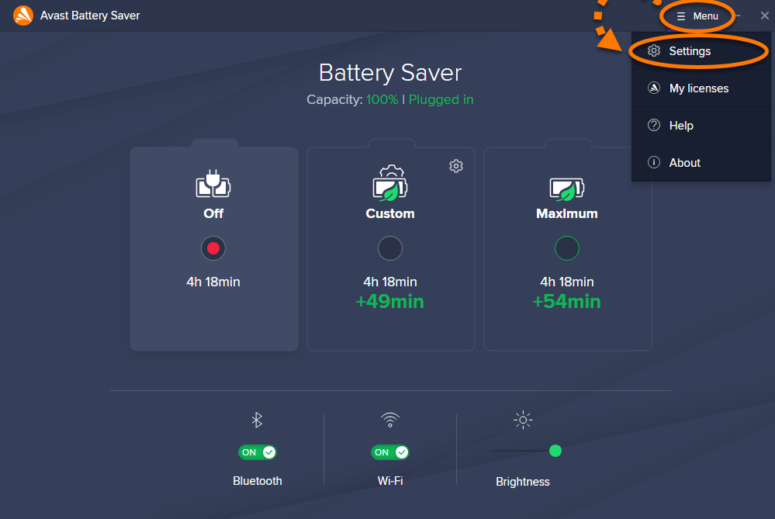
Task: Click the Brightness label
Action: [523, 482]
